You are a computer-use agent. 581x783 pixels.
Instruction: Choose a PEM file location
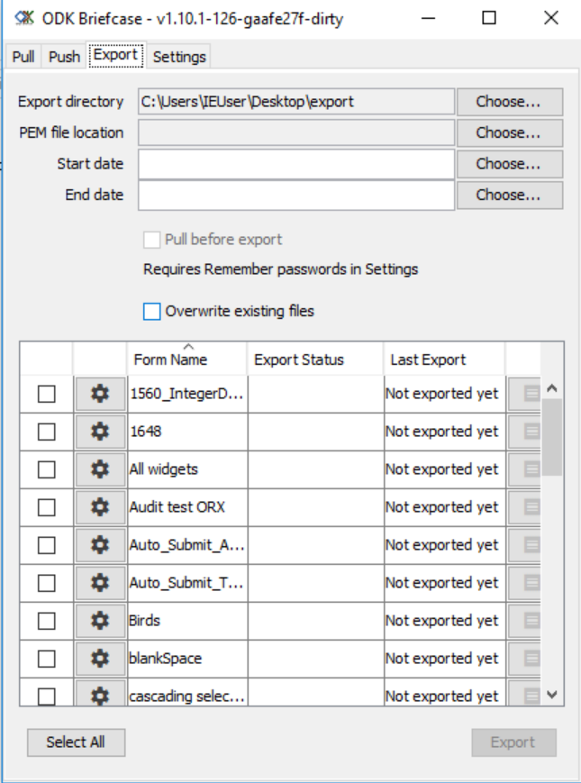508,132
